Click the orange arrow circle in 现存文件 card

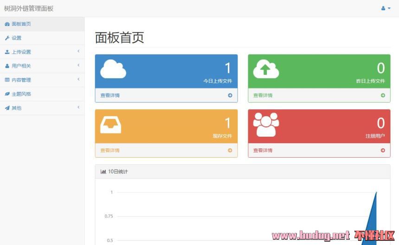[230, 151]
